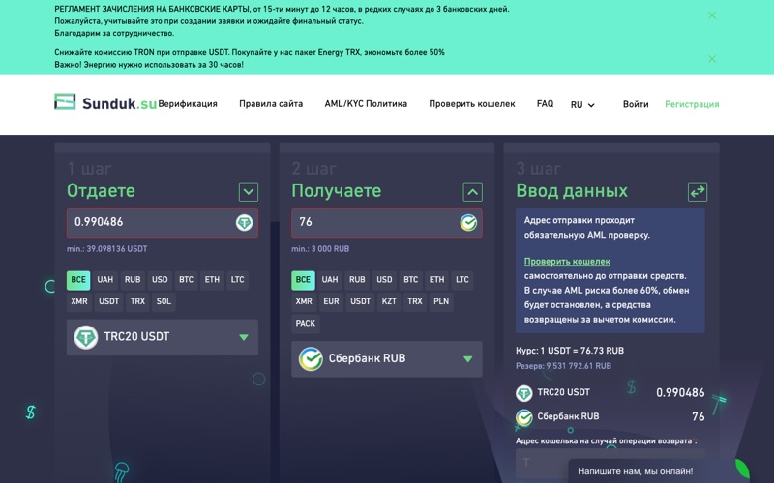Select ВСЕ filter under Получаете
Image resolution: width=774 pixels, height=483 pixels.
(x=303, y=280)
